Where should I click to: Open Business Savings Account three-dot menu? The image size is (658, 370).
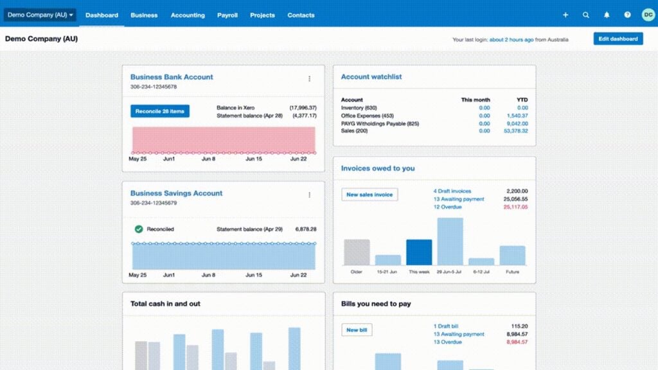pos(309,195)
